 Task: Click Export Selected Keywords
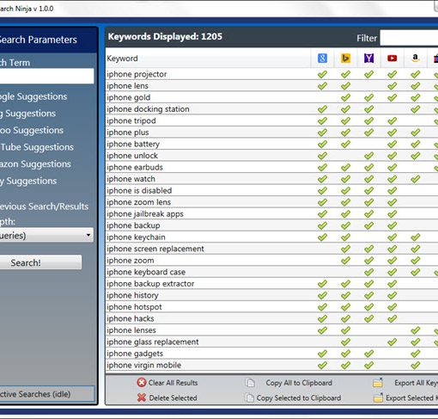(411, 397)
